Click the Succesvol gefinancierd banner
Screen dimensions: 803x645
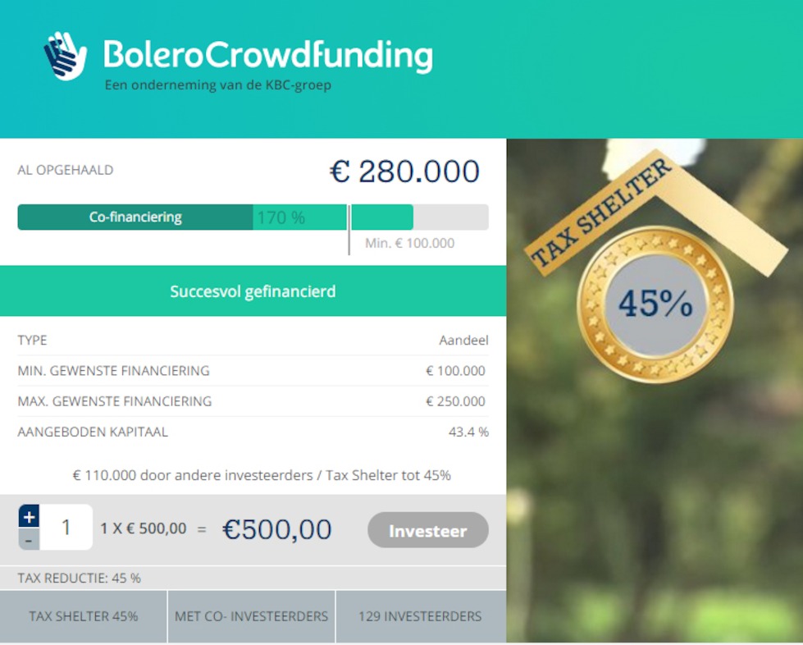tap(253, 291)
